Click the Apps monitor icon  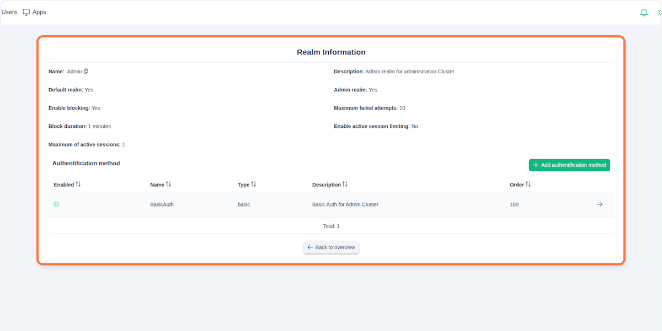(26, 12)
